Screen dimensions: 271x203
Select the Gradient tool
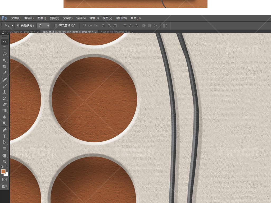tap(4, 111)
